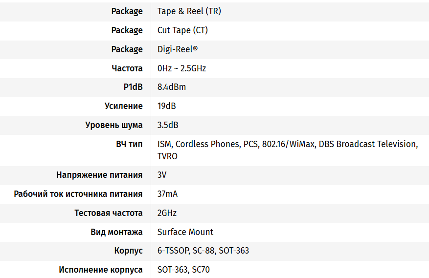Click the Digi-Reel® package value
The height and width of the screenshot is (278, 429).
tap(177, 49)
